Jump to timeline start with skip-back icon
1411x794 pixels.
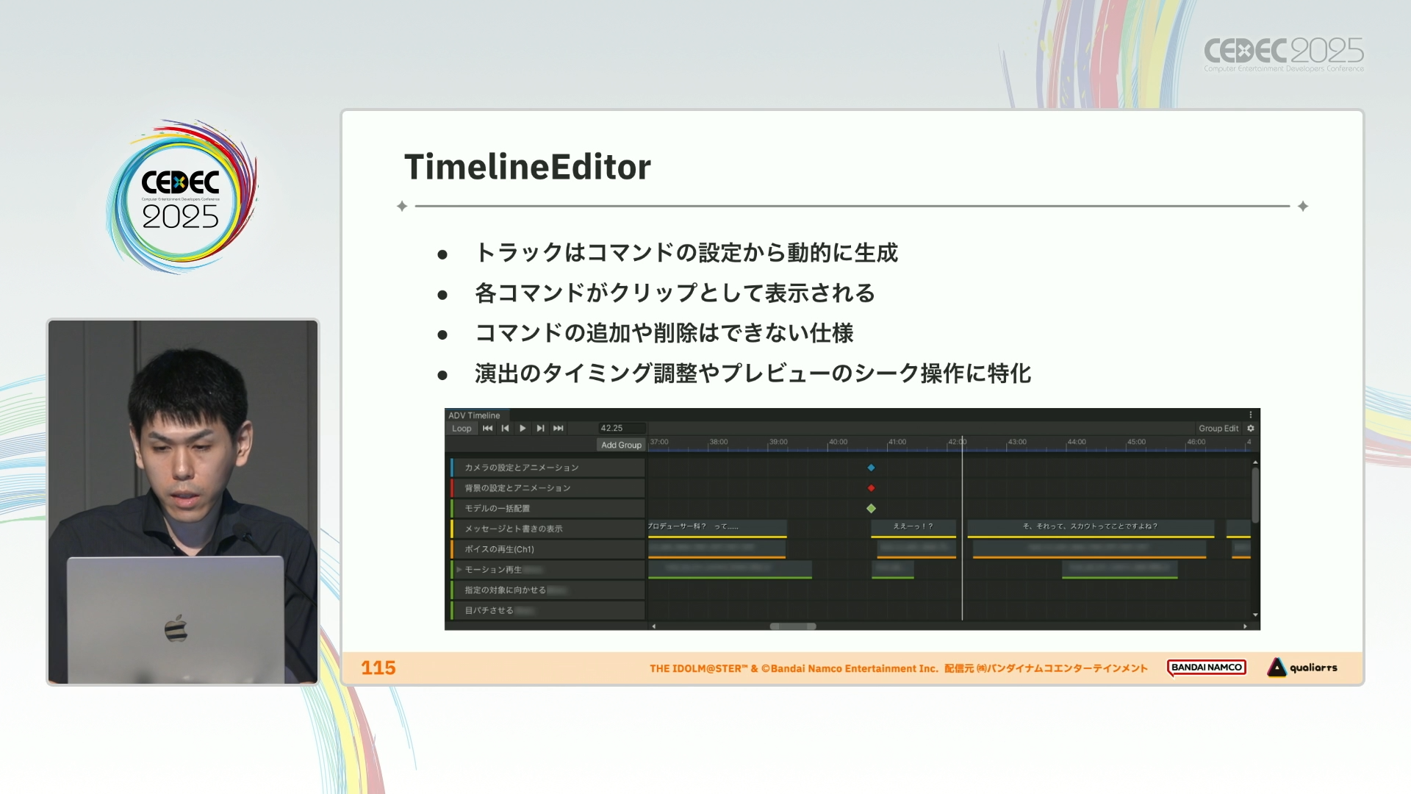[x=487, y=428]
